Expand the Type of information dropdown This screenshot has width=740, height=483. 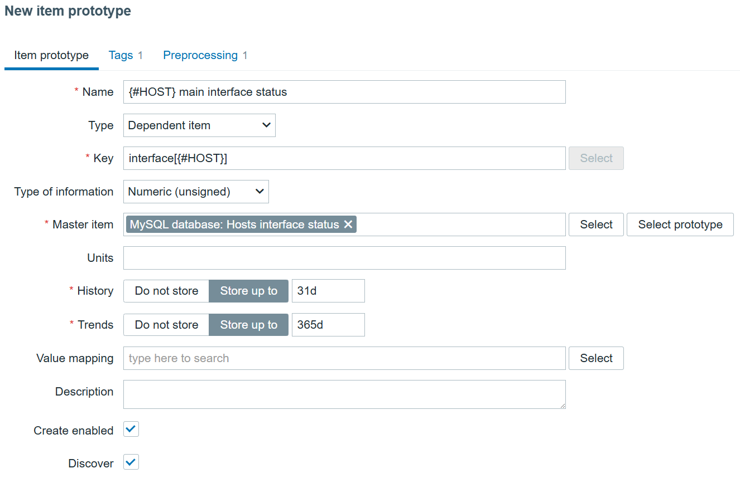[x=196, y=192]
